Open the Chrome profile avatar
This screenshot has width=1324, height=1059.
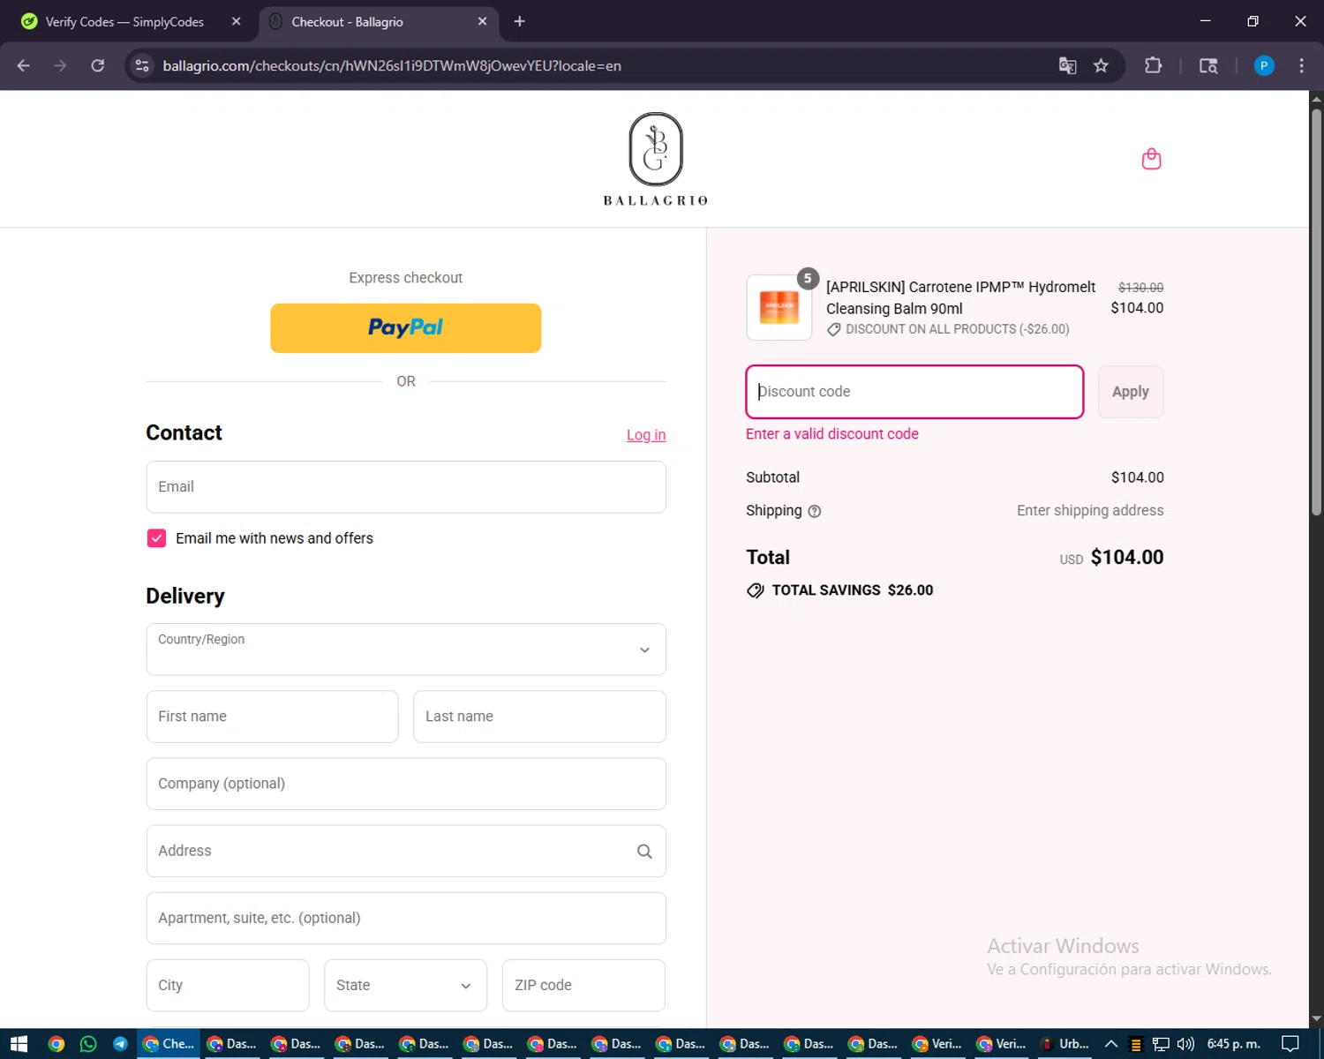point(1264,65)
